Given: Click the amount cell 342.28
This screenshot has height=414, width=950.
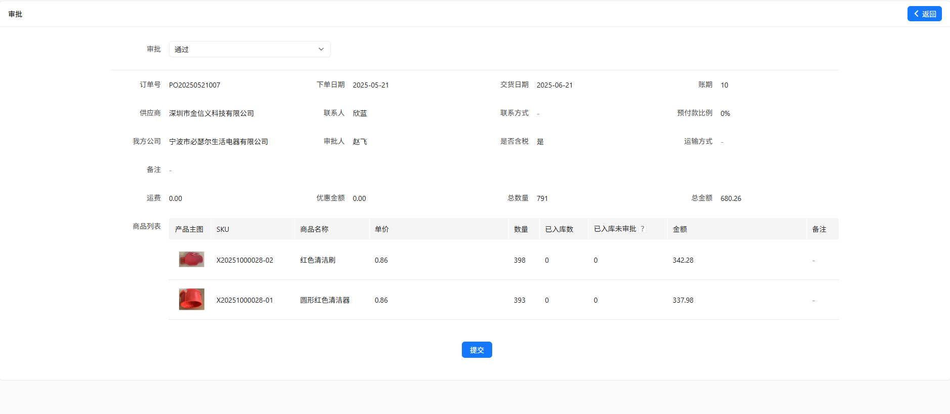Looking at the screenshot, I should tap(682, 260).
